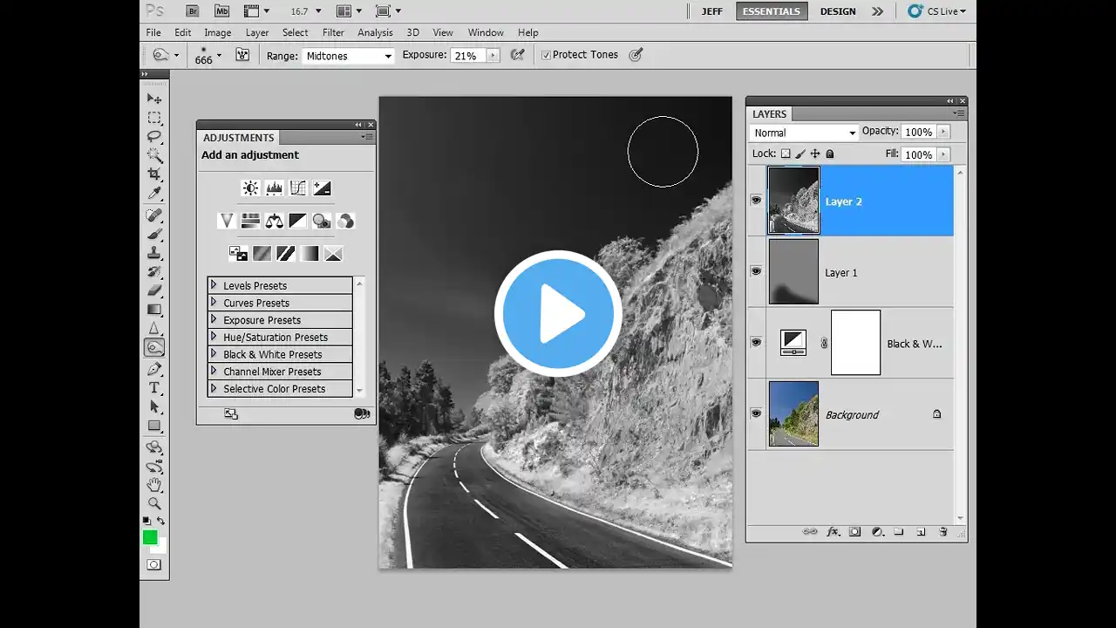Viewport: 1116px width, 628px height.
Task: Click the delete layer trash icon
Action: click(942, 531)
